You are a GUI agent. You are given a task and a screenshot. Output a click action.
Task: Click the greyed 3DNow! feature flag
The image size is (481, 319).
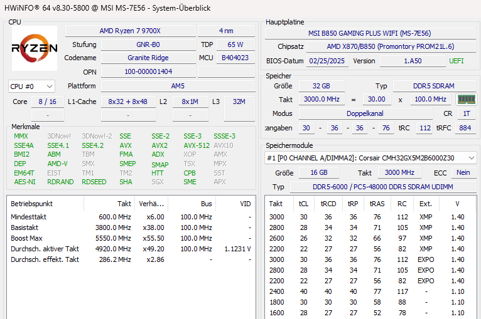[x=59, y=136]
